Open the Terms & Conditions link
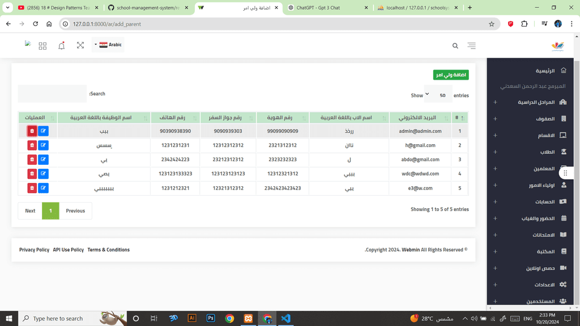This screenshot has height=326, width=580. 108,250
